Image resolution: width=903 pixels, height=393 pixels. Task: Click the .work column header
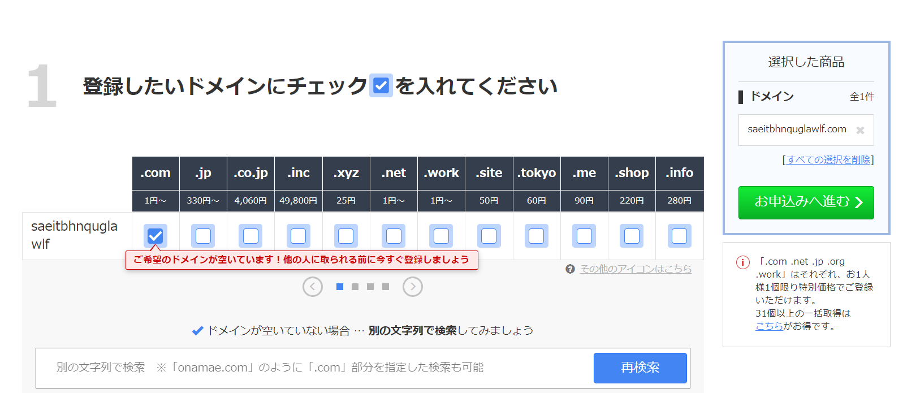click(x=441, y=173)
